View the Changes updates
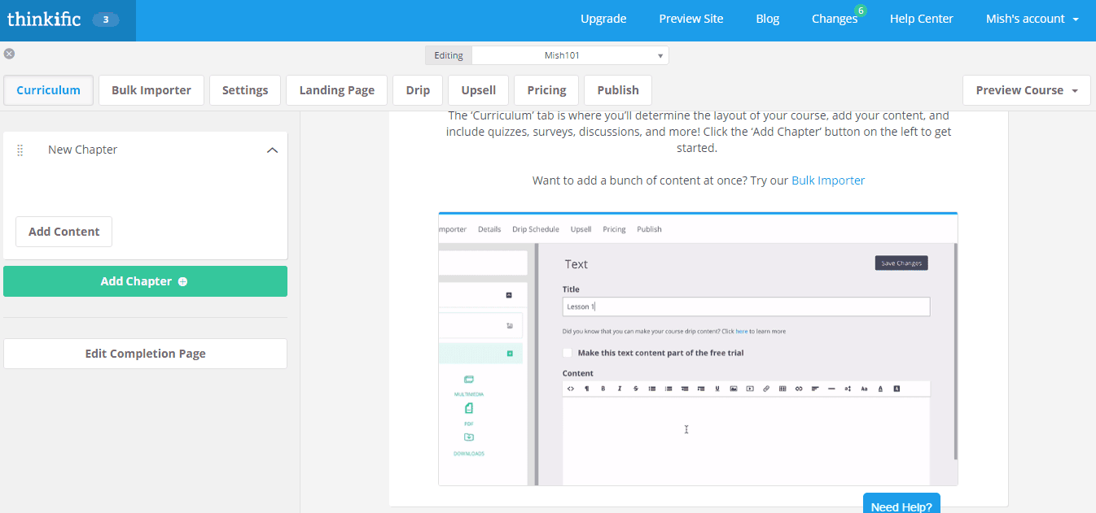The image size is (1096, 513). [835, 19]
